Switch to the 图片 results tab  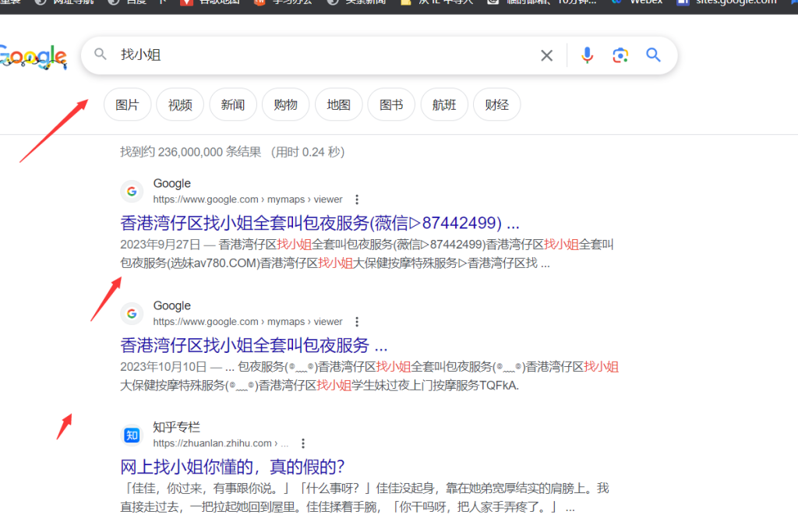coord(127,104)
